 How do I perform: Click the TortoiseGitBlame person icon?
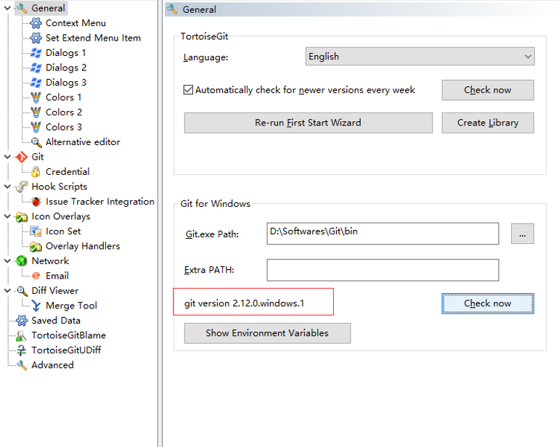[21, 335]
